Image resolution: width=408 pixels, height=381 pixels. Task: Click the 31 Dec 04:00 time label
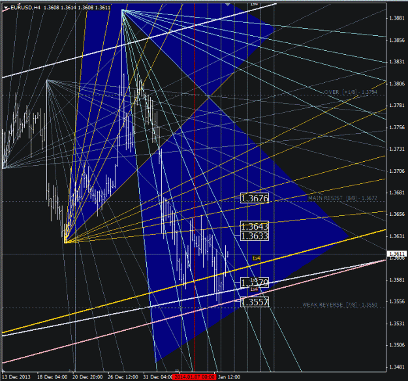158,377
